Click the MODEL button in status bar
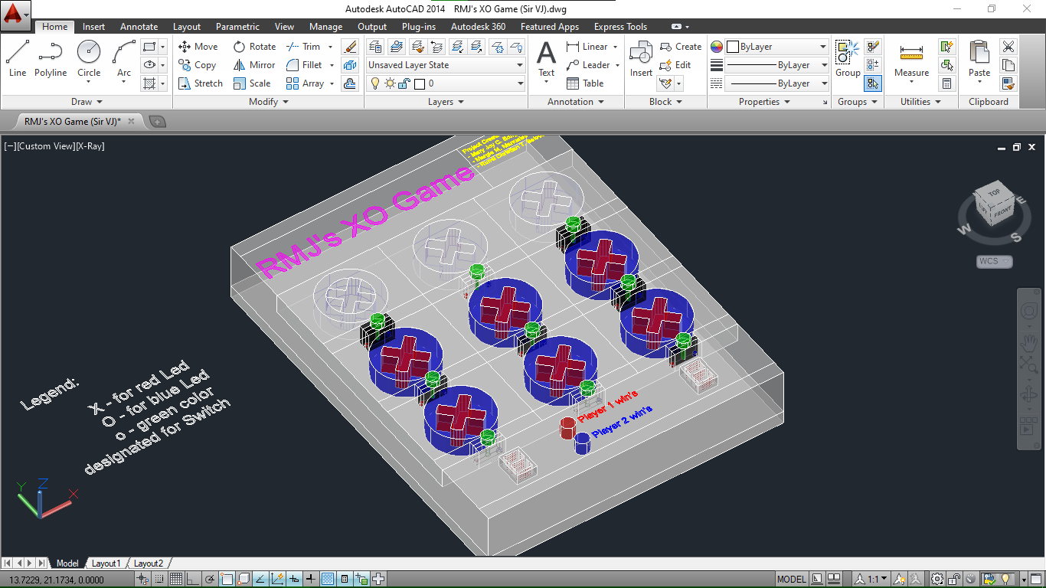1046x588 pixels. 791,579
